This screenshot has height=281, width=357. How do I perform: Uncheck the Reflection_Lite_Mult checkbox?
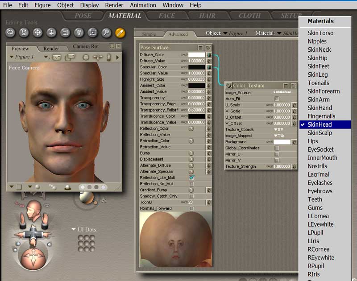click(x=191, y=178)
